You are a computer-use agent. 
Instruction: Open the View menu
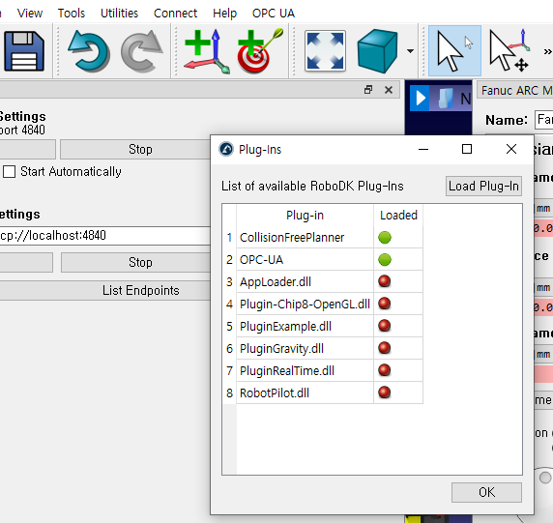click(30, 13)
